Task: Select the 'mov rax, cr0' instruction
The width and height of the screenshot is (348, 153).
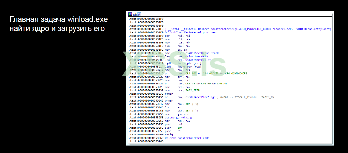Action: tap(178, 80)
